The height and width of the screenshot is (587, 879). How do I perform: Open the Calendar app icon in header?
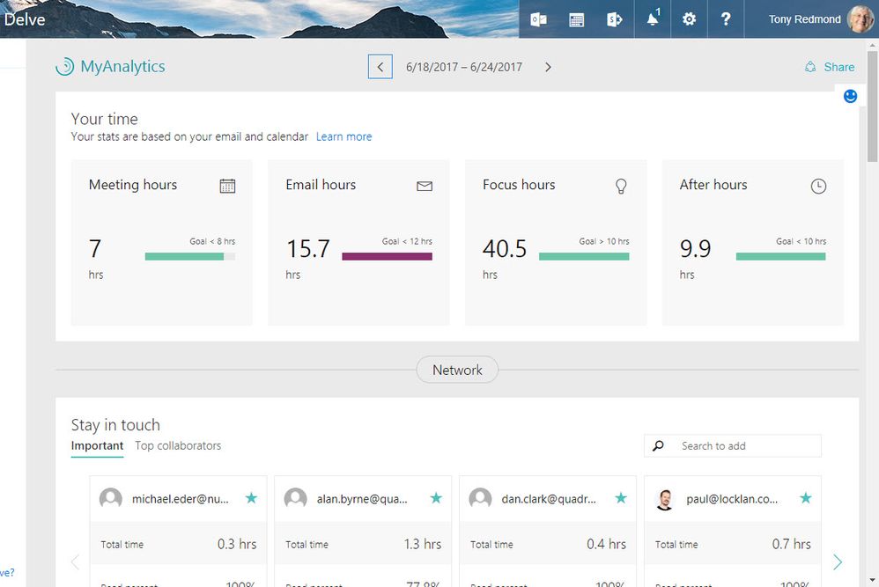point(576,19)
